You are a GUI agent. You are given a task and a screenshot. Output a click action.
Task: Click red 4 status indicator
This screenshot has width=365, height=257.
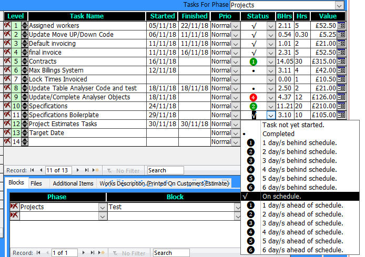coord(254,97)
